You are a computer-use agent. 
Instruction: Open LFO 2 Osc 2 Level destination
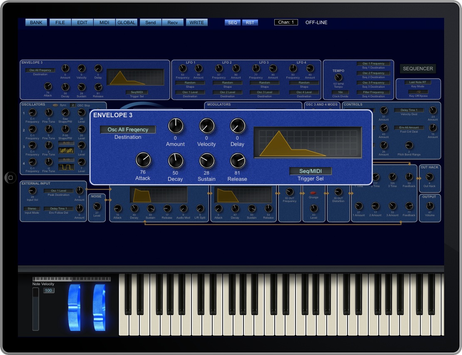point(228,92)
